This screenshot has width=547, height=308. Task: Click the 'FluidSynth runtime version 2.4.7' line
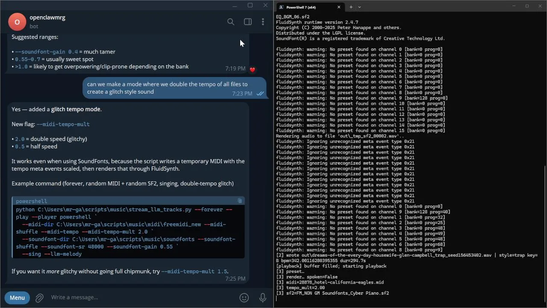(x=317, y=22)
